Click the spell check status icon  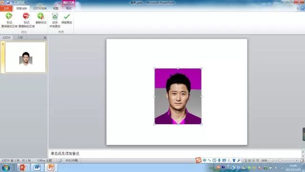pyautogui.click(x=61, y=161)
